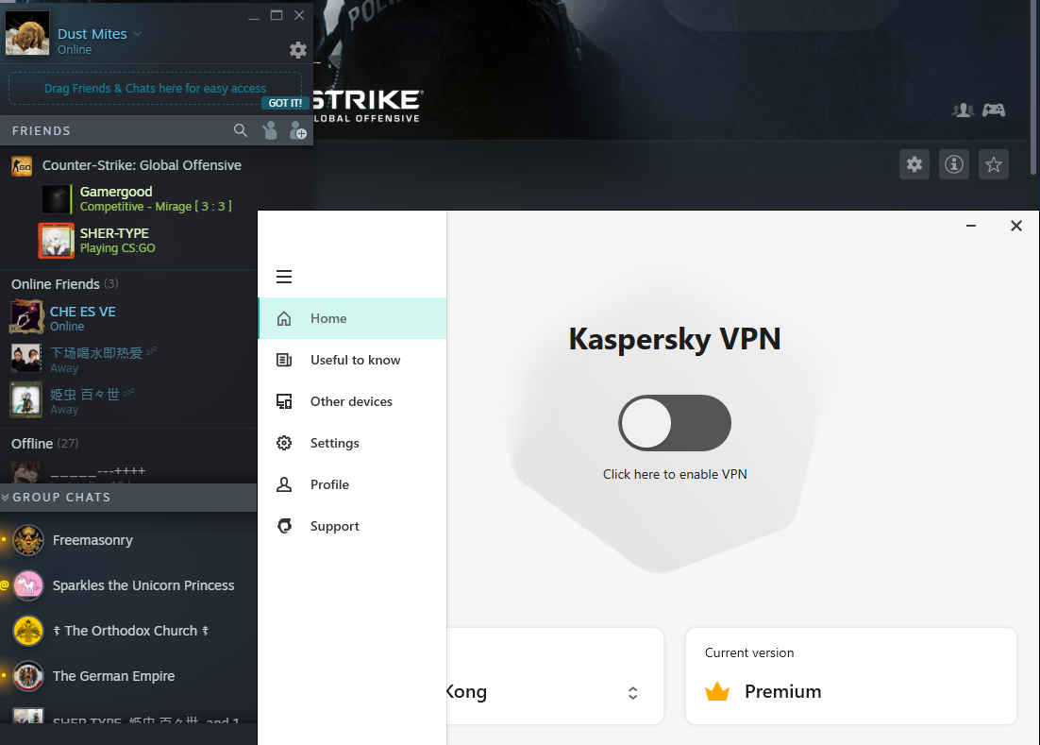Click German Empire group avatar
1040x745 pixels.
point(28,676)
